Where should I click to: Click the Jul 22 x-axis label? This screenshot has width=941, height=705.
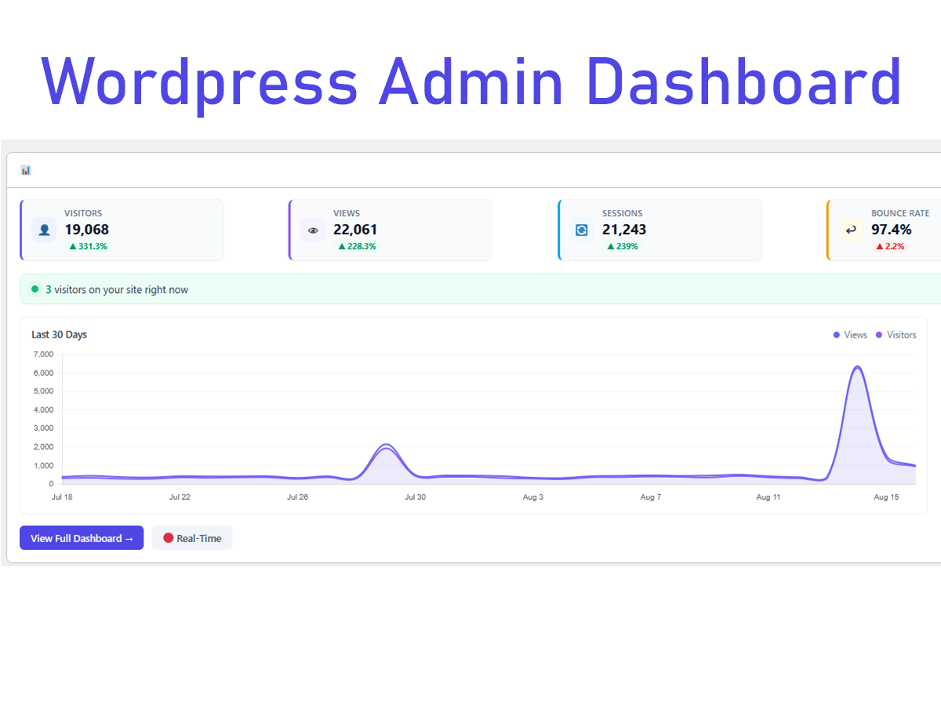(x=180, y=497)
